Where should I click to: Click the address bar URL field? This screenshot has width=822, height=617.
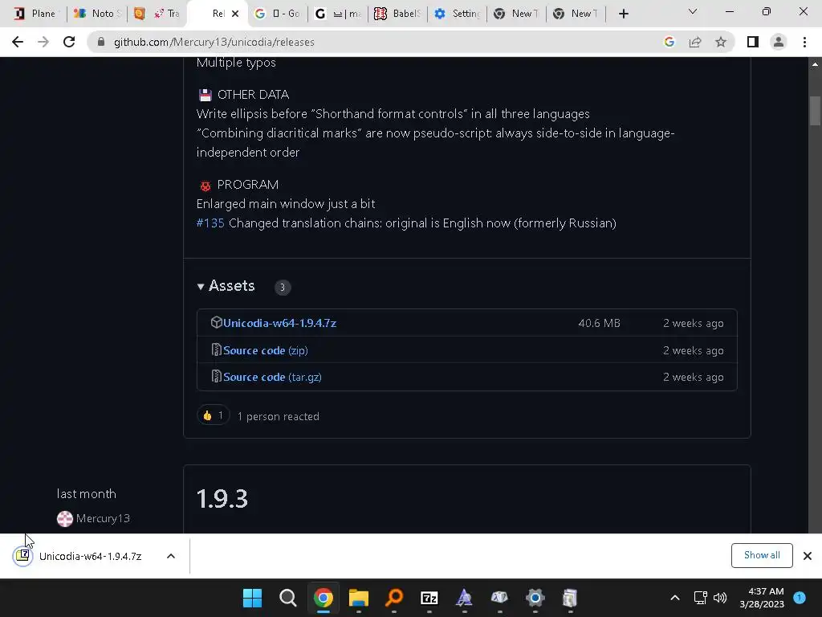click(377, 42)
